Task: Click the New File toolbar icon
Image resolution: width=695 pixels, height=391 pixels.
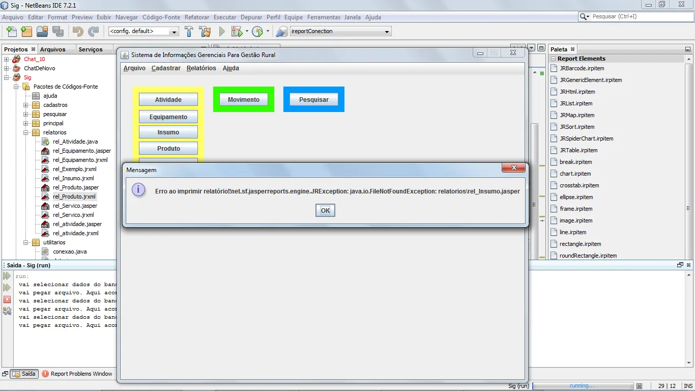Action: 11,32
